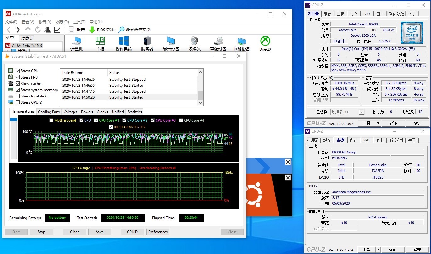
Task: Open 工具 dropdown arrow in CPU-Z 主板 window
Action: [x=378, y=250]
